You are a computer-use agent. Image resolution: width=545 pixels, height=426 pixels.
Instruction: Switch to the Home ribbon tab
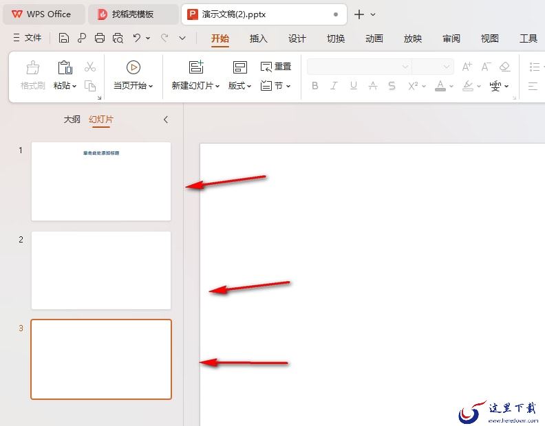pos(220,38)
